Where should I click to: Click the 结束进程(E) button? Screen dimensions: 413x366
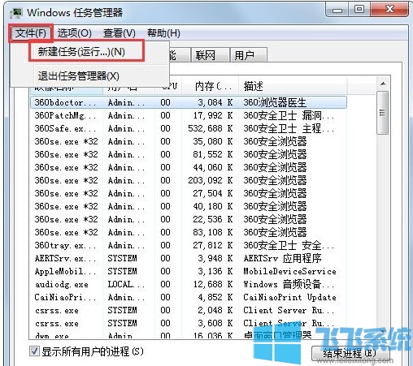(x=350, y=353)
